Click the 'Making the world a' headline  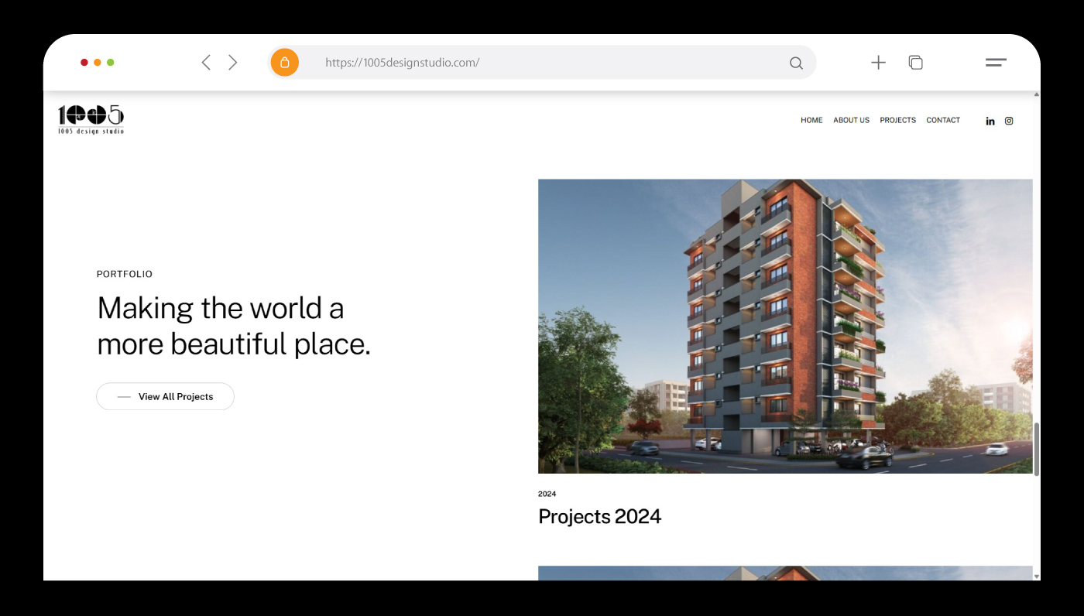(221, 308)
